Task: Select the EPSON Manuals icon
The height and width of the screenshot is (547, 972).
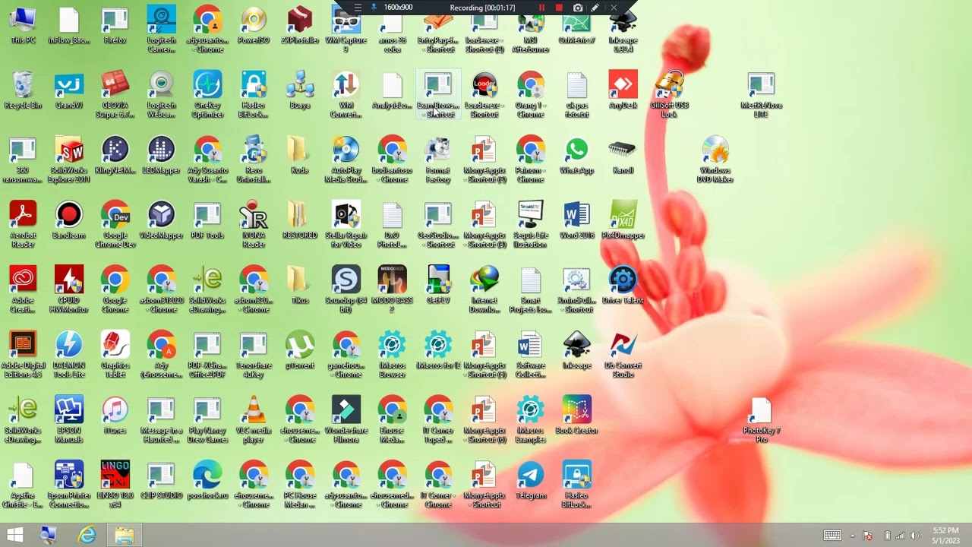Action: click(69, 421)
